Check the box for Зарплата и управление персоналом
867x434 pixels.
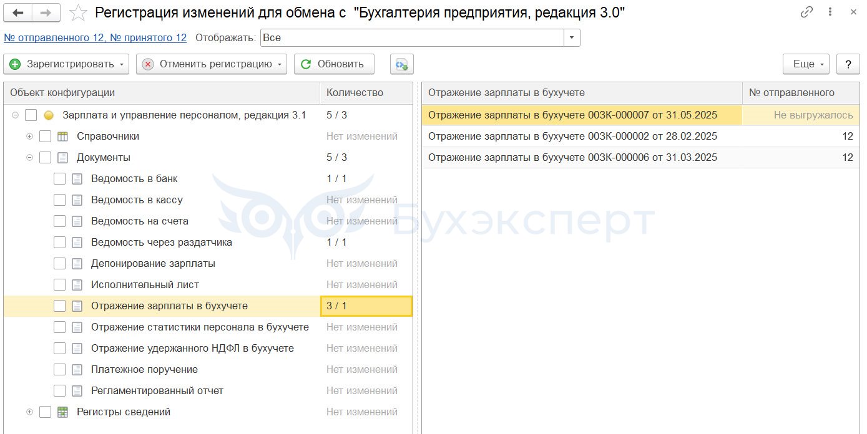pyautogui.click(x=31, y=115)
